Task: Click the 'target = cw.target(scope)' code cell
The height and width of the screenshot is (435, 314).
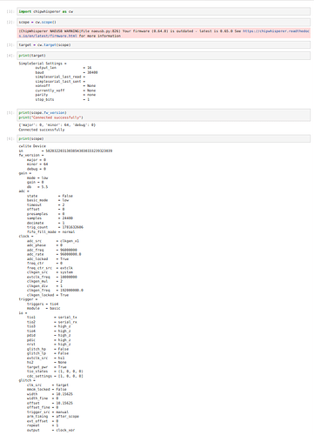Action: pos(164,45)
